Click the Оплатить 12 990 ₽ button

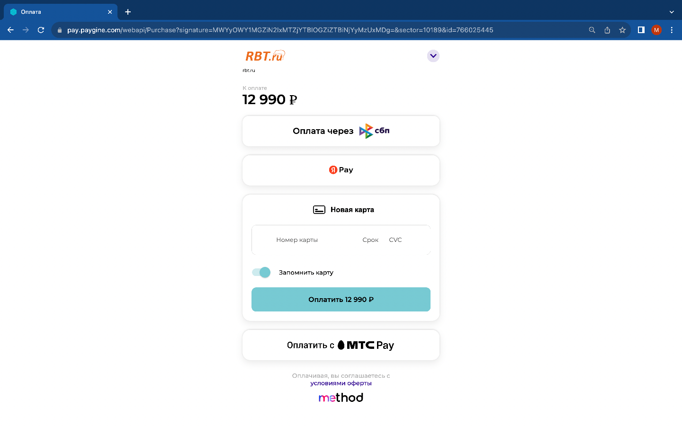341,299
